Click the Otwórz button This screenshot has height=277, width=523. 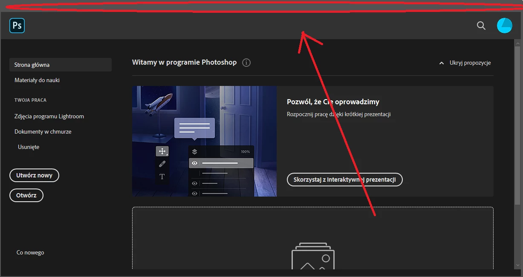click(x=26, y=195)
